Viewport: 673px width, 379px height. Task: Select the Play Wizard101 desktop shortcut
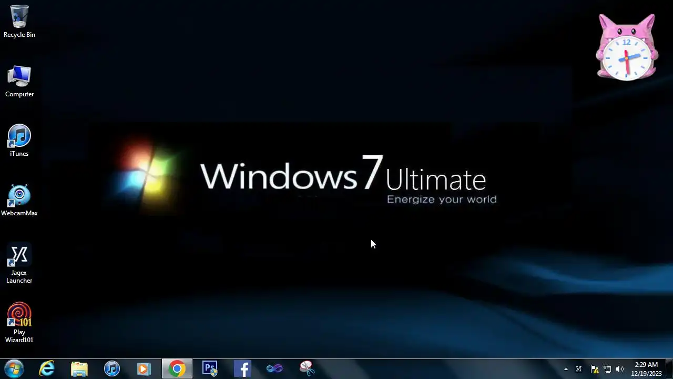[x=19, y=323]
